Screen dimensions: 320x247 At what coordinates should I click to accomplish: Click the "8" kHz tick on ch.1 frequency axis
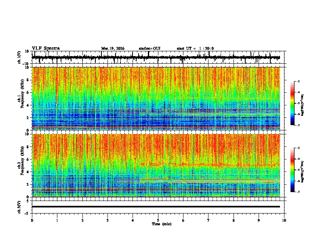point(28,80)
